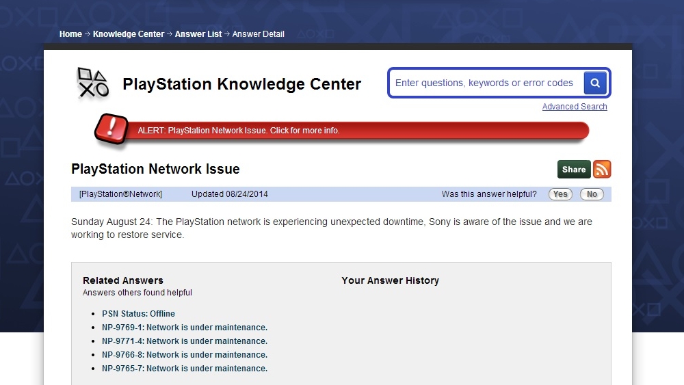Open NP-9771-4 network maintenance answer
The image size is (684, 385).
coord(185,341)
